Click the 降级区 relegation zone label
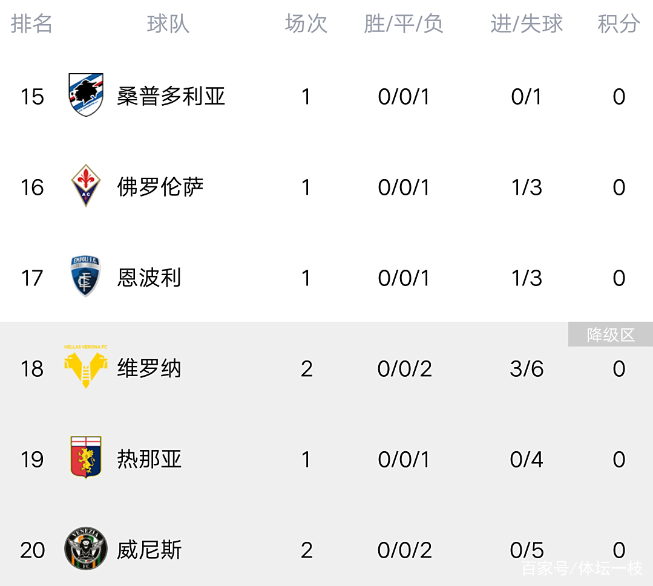This screenshot has height=586, width=653. [x=610, y=334]
